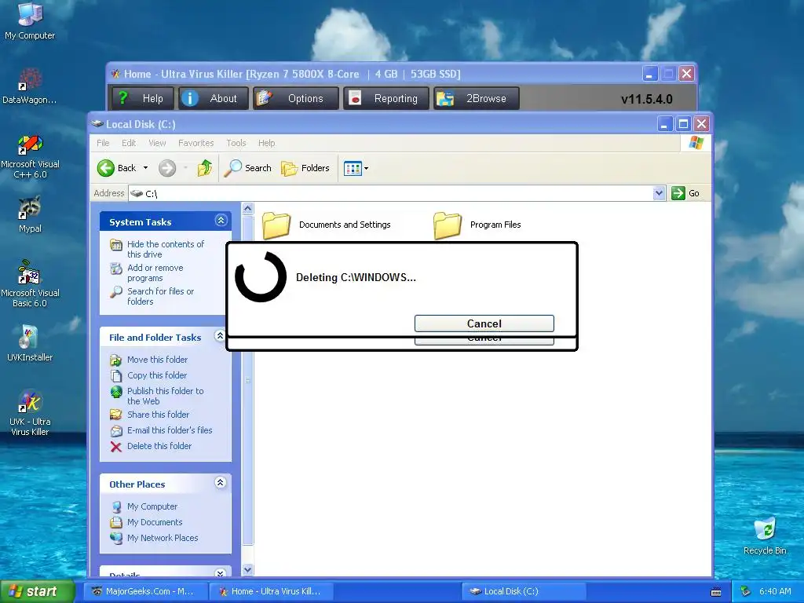Click the spinning progress indicator

[x=261, y=276]
